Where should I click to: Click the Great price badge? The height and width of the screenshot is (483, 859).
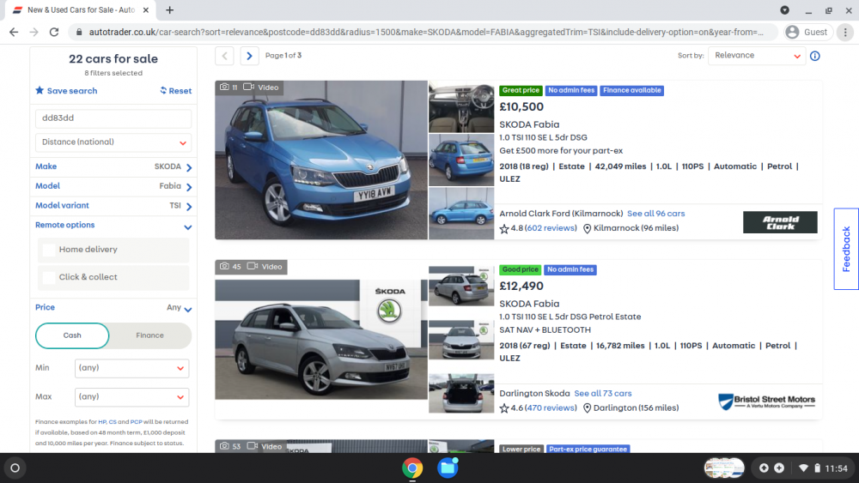[521, 91]
